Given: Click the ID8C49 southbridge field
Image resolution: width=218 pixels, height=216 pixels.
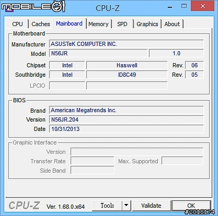Looking at the screenshot, I should 127,75.
